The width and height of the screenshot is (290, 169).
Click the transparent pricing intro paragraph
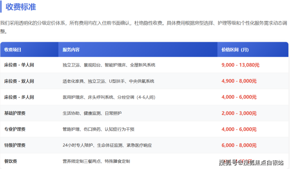(x=144, y=27)
